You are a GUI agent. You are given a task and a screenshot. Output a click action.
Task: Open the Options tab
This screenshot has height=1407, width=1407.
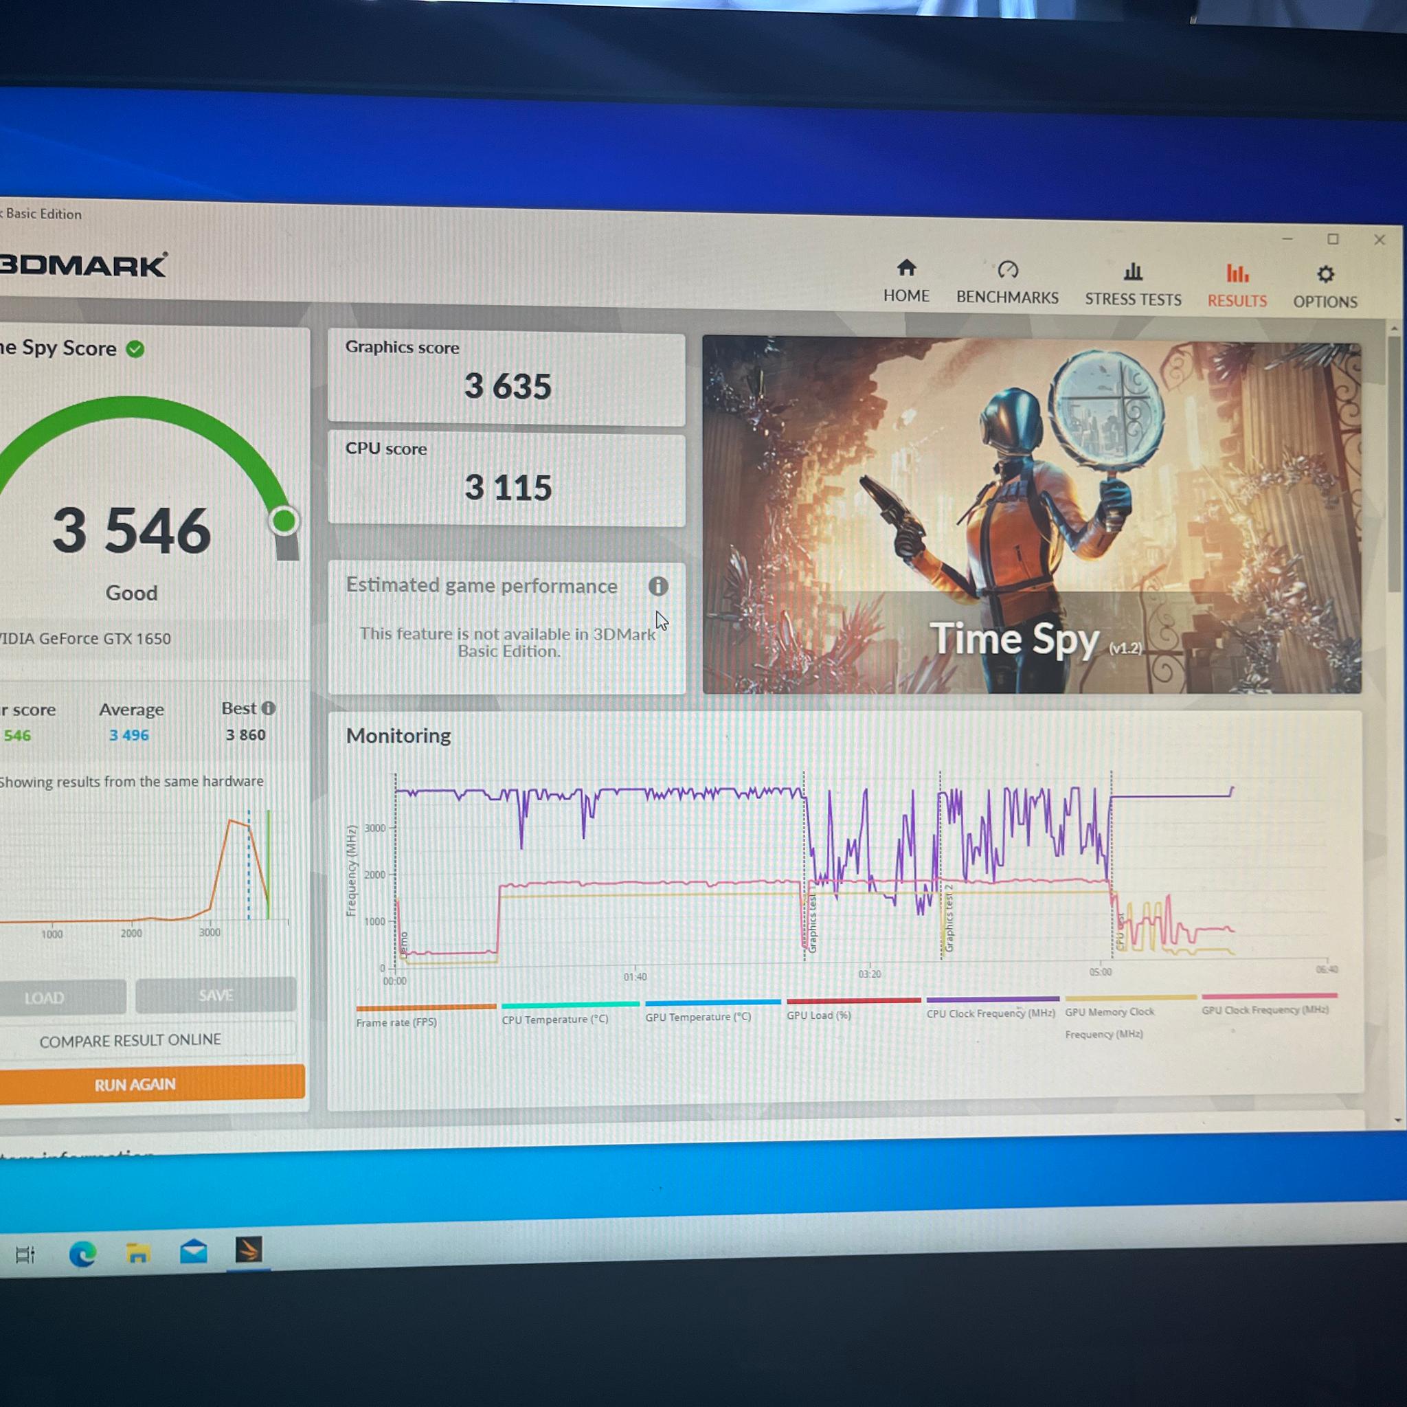click(x=1325, y=288)
